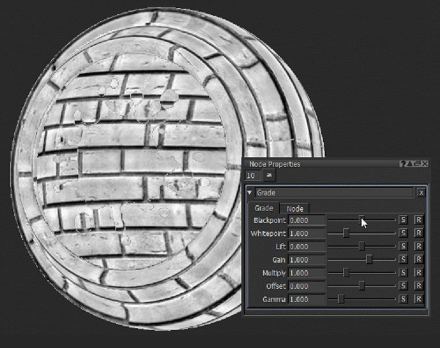Click the R reset button for Blackpoint
This screenshot has height=348, width=440.
coord(418,220)
